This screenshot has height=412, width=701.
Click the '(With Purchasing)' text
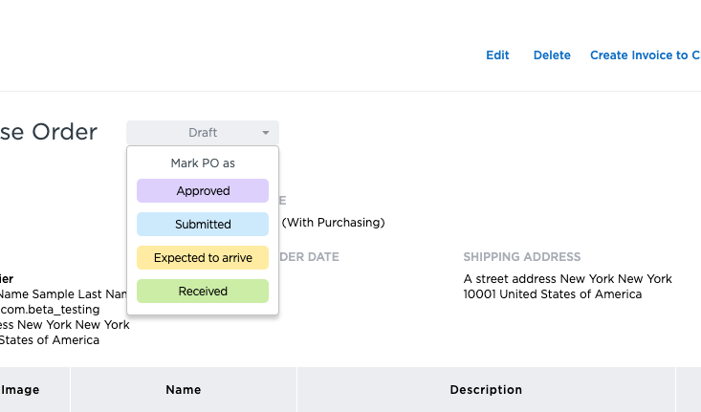coord(333,223)
